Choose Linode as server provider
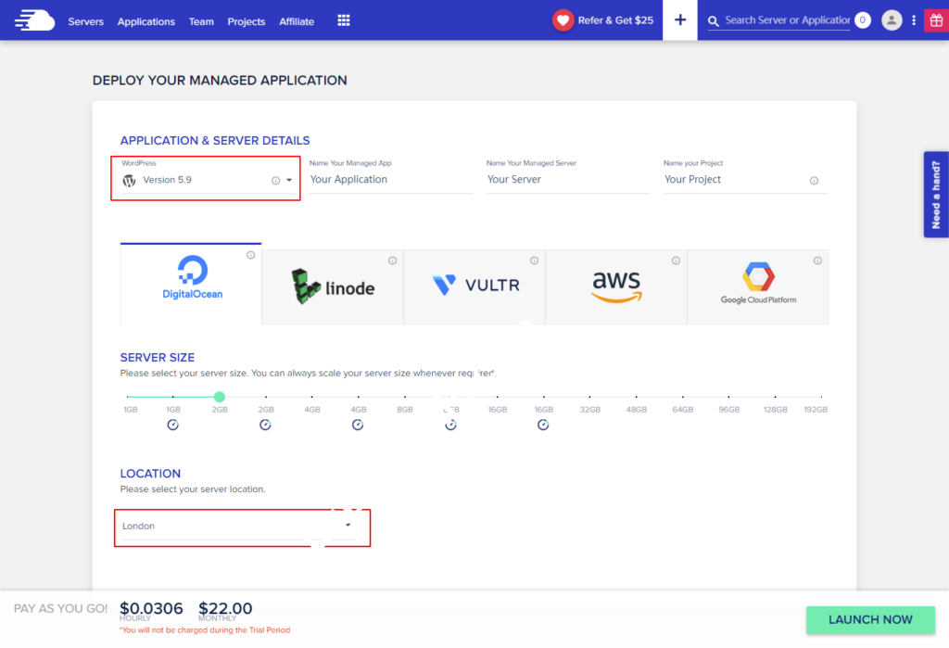949x648 pixels. pyautogui.click(x=333, y=286)
